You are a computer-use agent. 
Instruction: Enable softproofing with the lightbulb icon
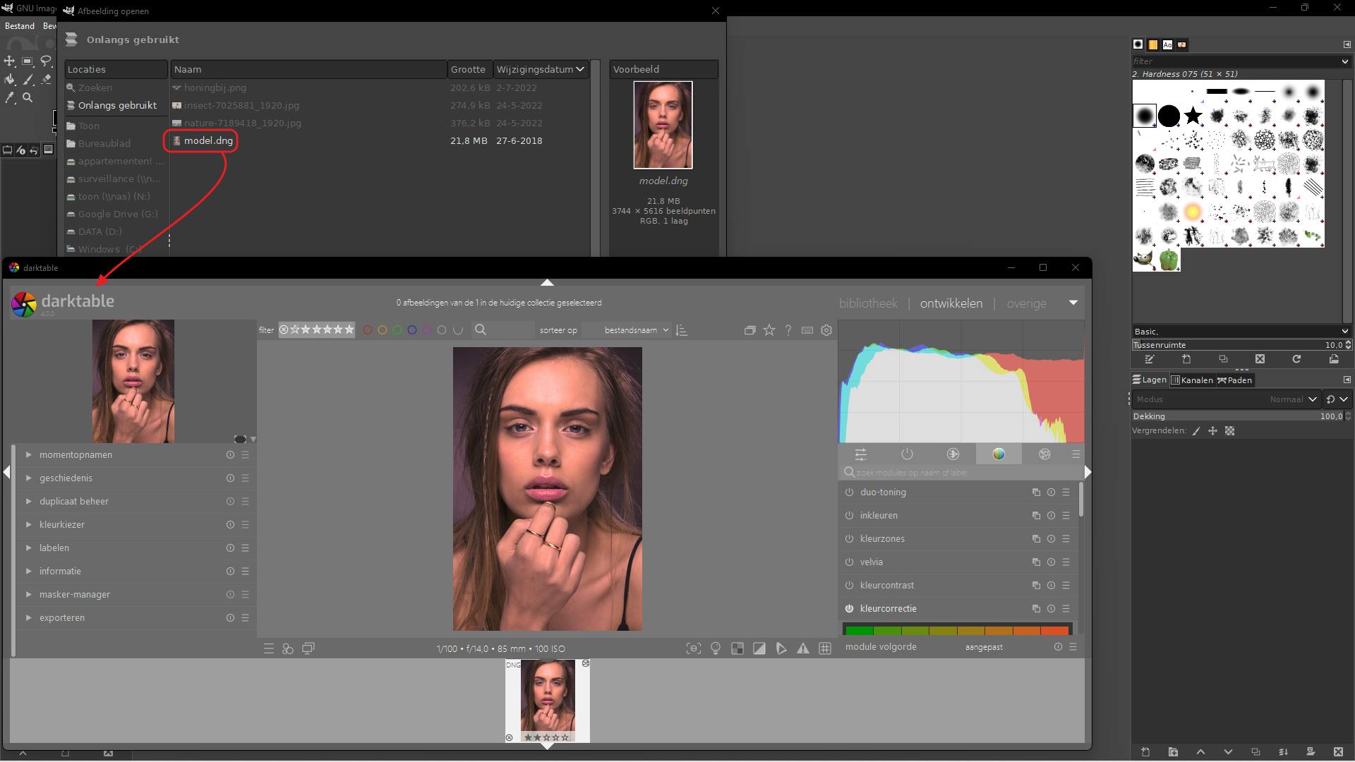pos(715,648)
